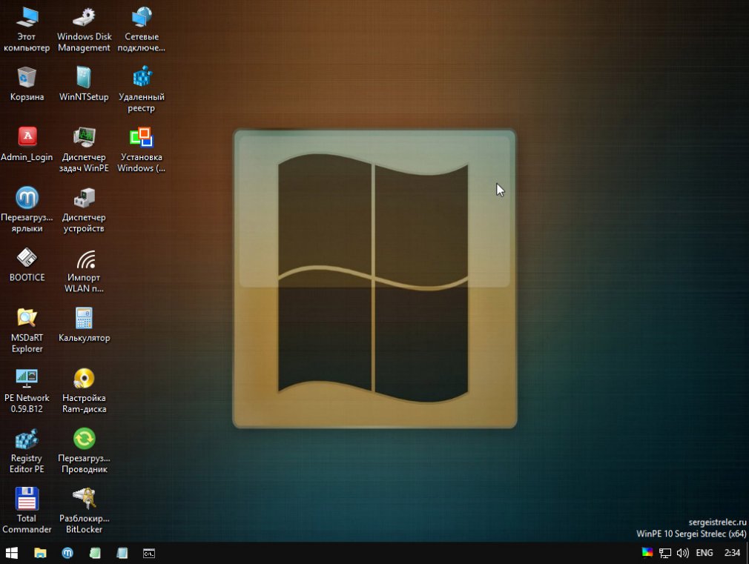Open PE Network 0.59.B12 icon
Viewport: 749px width, 564px height.
[27, 390]
